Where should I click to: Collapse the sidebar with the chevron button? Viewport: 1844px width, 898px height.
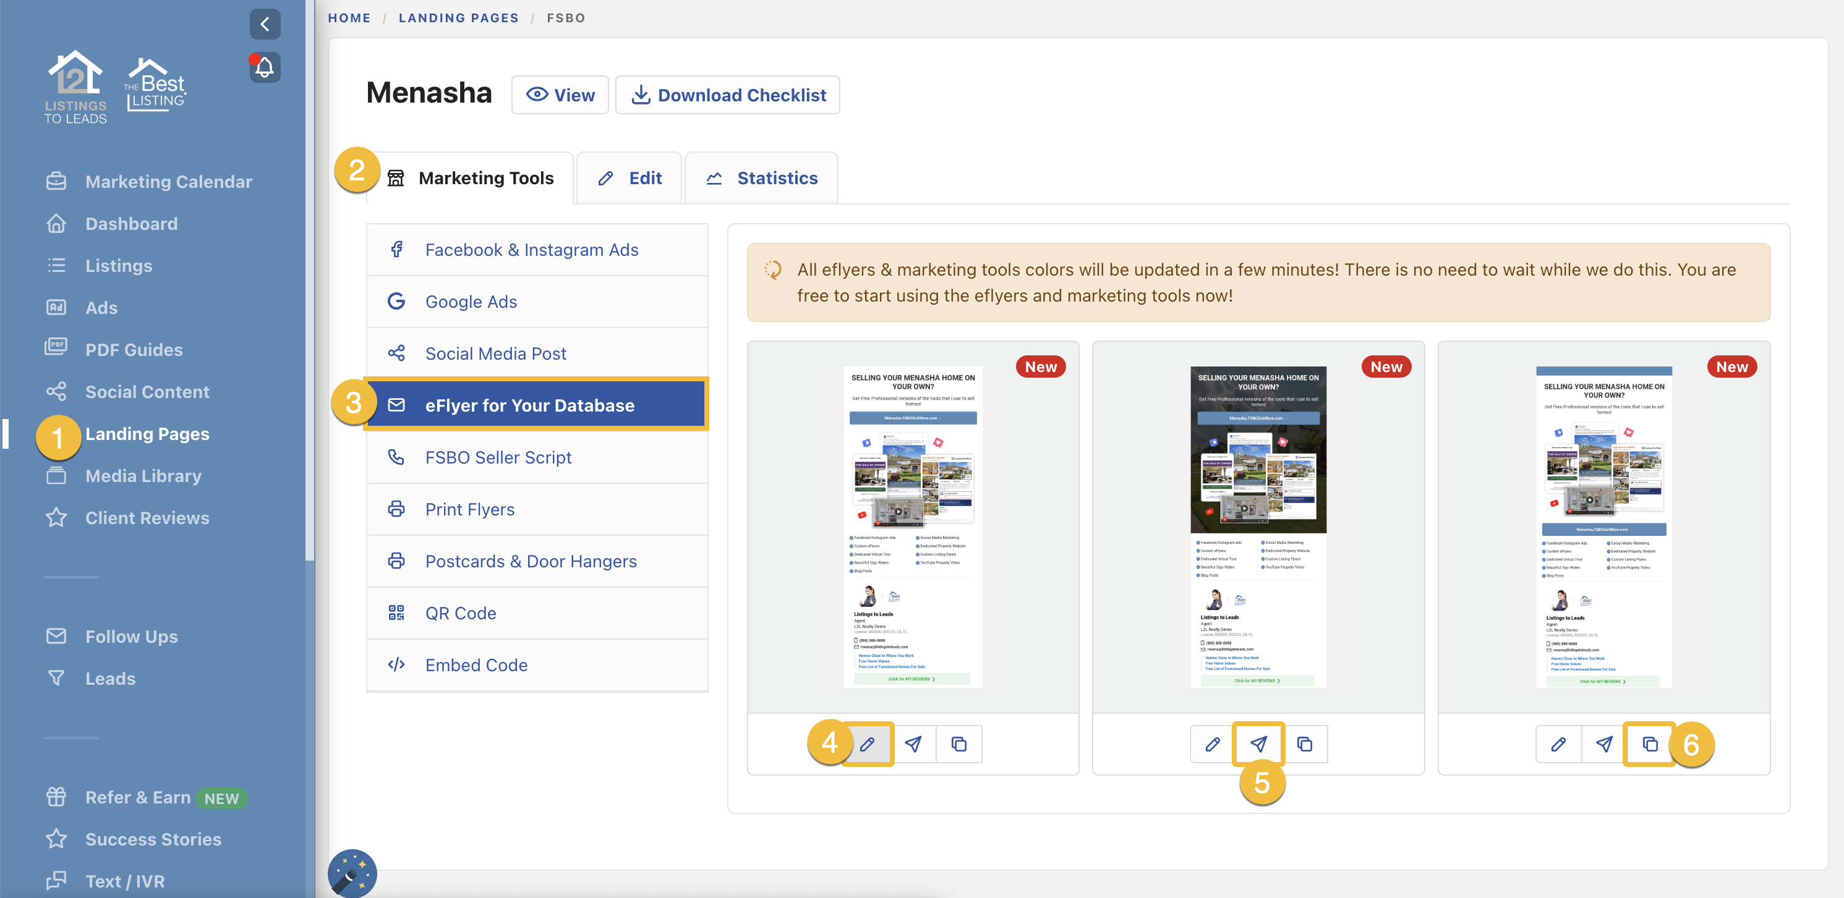point(264,23)
